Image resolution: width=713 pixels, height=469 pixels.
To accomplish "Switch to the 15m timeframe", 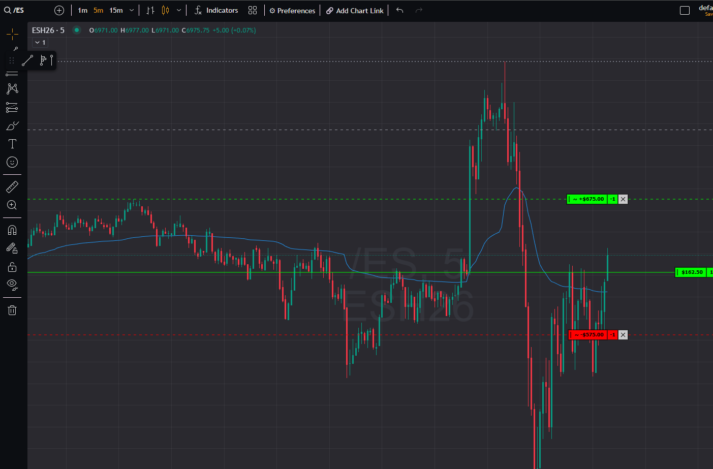I will coord(116,11).
